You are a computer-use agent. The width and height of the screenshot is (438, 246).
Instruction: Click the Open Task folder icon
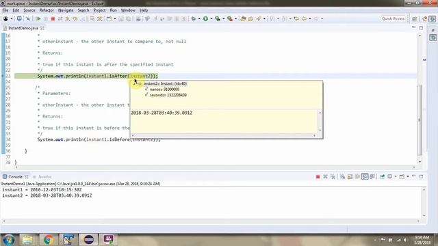pos(250,18)
